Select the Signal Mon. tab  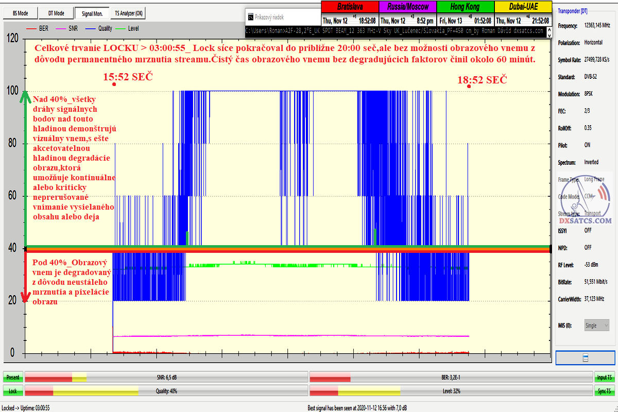(x=93, y=13)
